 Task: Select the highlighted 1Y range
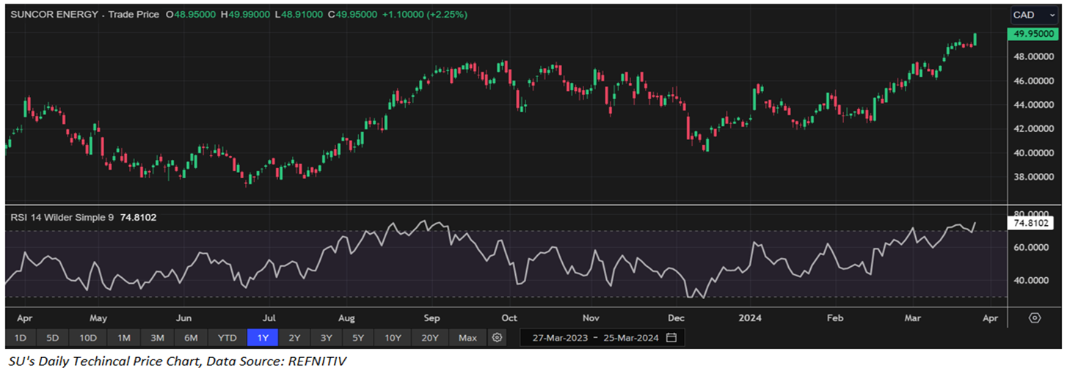tap(263, 338)
